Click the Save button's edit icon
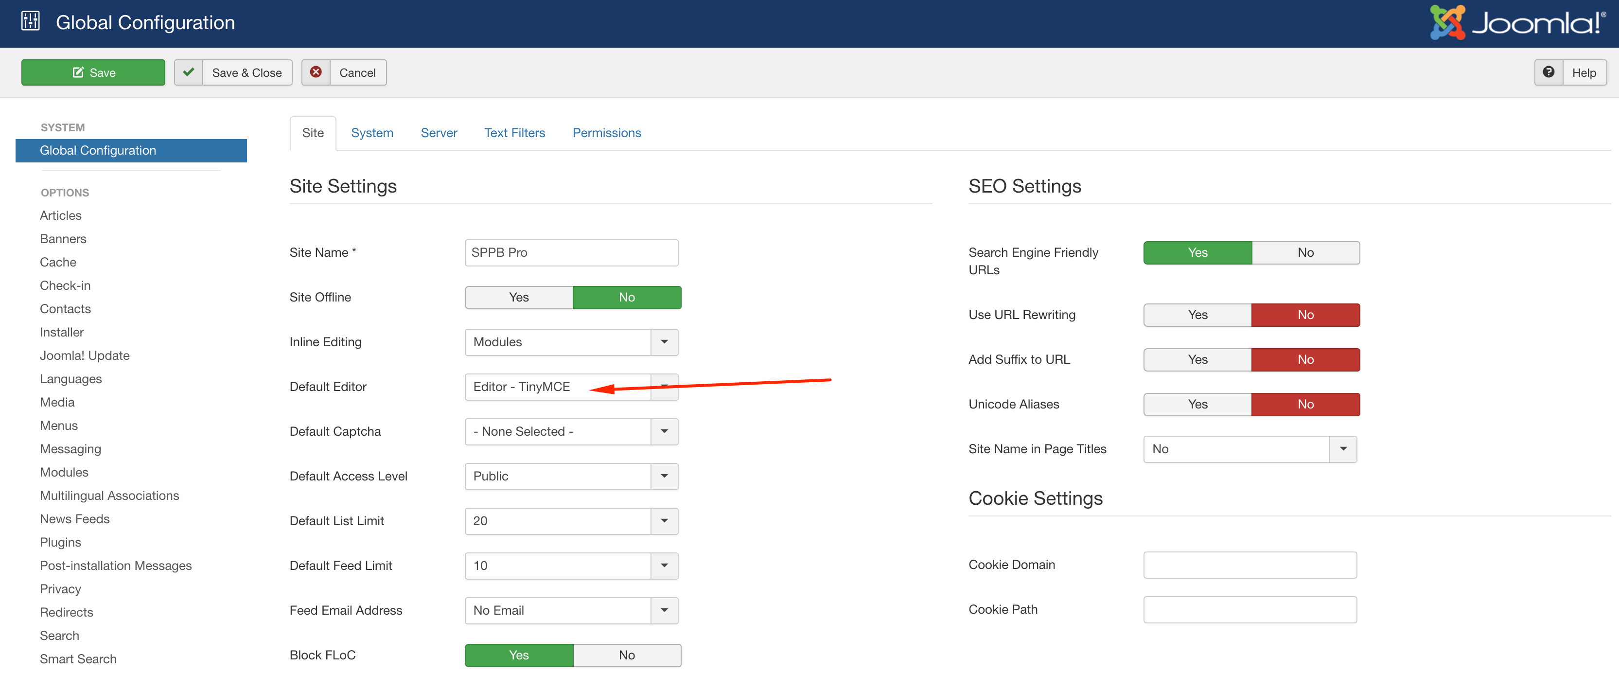Screen dimensions: 1619x674 [x=79, y=72]
